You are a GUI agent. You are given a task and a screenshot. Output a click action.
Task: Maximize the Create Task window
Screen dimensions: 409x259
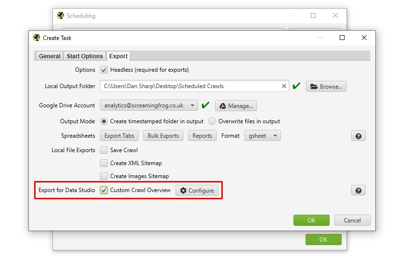pyautogui.click(x=342, y=38)
